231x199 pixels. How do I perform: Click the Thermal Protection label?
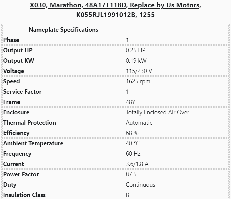click(x=30, y=123)
